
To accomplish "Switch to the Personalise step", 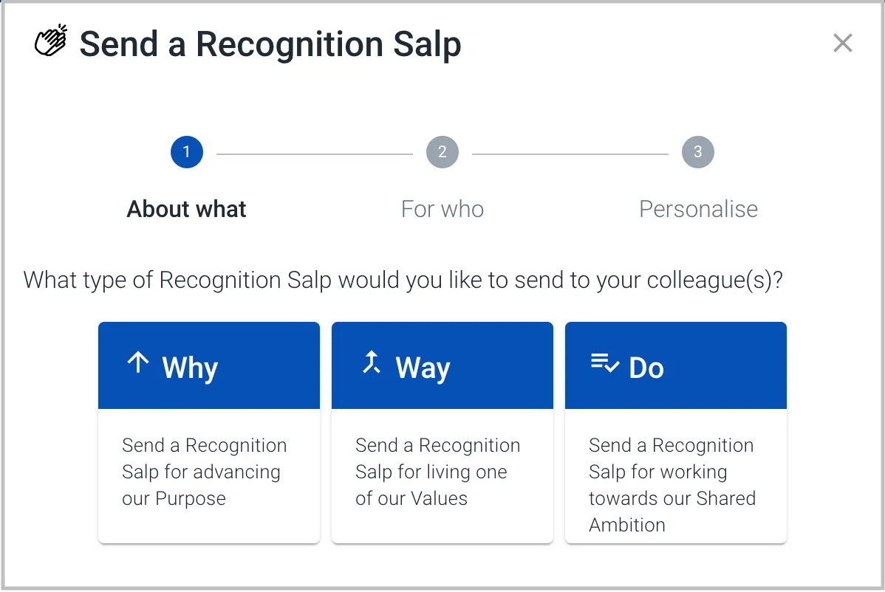I will pyautogui.click(x=698, y=209).
